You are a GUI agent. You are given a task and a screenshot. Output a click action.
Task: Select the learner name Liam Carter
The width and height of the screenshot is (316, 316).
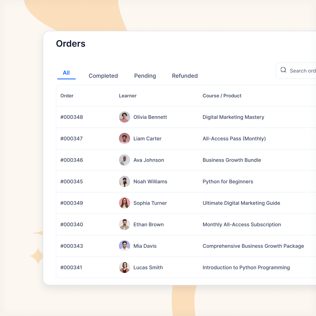148,139
